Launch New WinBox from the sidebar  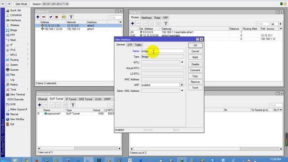coord(17,119)
